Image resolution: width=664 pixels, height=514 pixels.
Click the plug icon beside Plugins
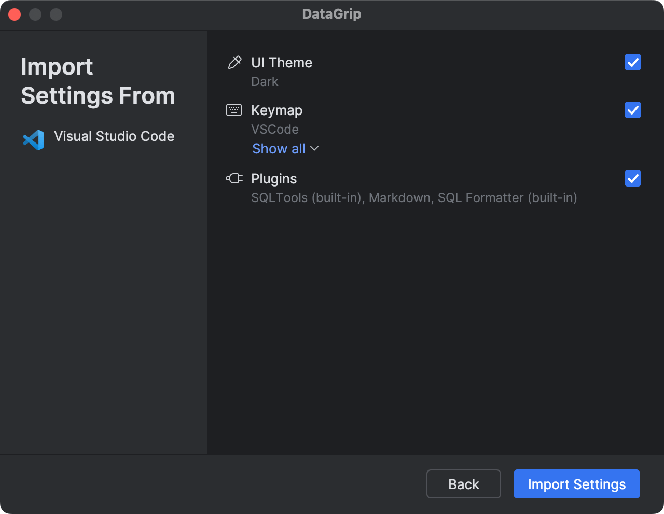pyautogui.click(x=234, y=178)
